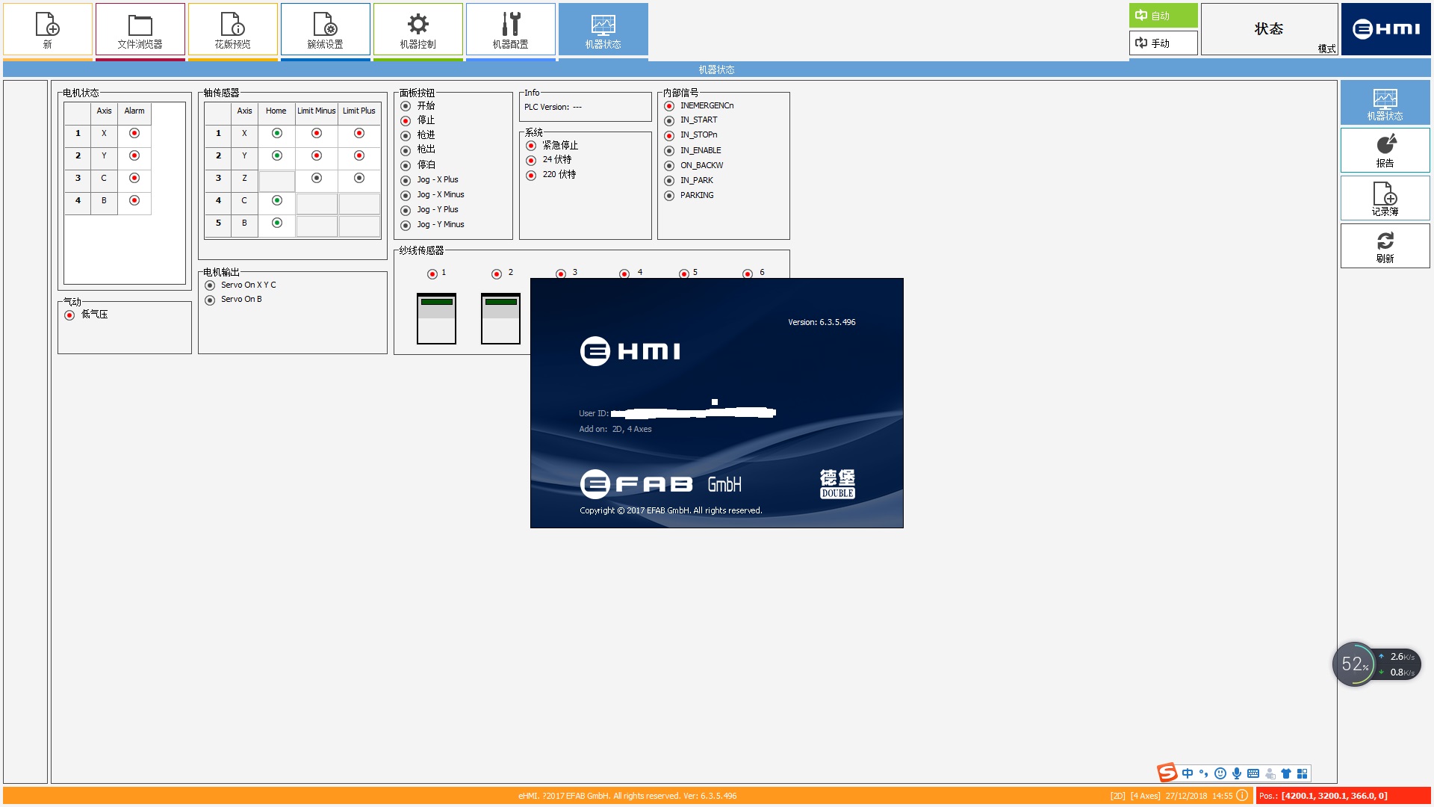This screenshot has width=1434, height=807.
Task: Open 机器配置 machine configuration tools
Action: pos(510,30)
